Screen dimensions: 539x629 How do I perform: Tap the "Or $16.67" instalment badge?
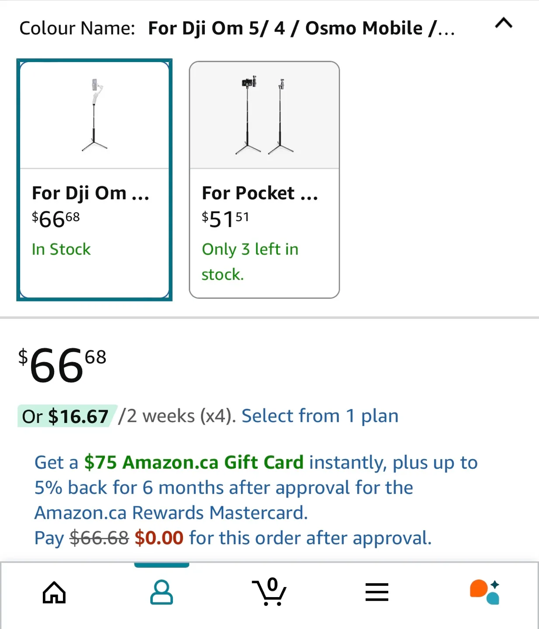coord(66,416)
